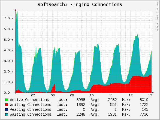The height and width of the screenshot is (120, 160).
Task: Click the Active Connections Max value 8019
Action: (144, 100)
